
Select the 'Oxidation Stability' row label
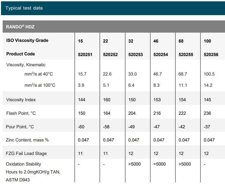23,164
